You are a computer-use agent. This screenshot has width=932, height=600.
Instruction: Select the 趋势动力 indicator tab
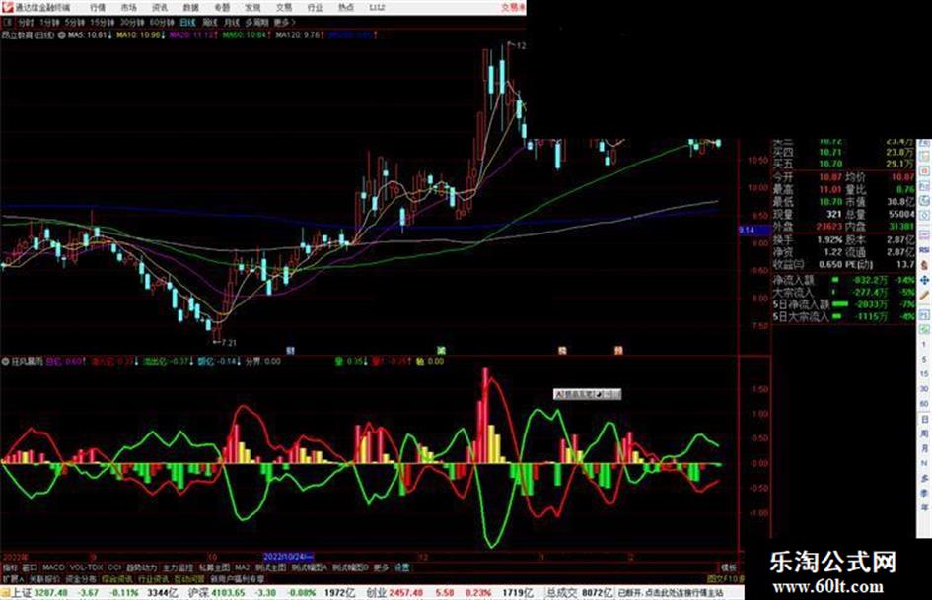click(141, 567)
